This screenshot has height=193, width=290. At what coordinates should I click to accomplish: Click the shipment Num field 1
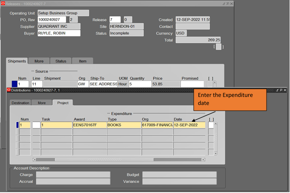23,84
